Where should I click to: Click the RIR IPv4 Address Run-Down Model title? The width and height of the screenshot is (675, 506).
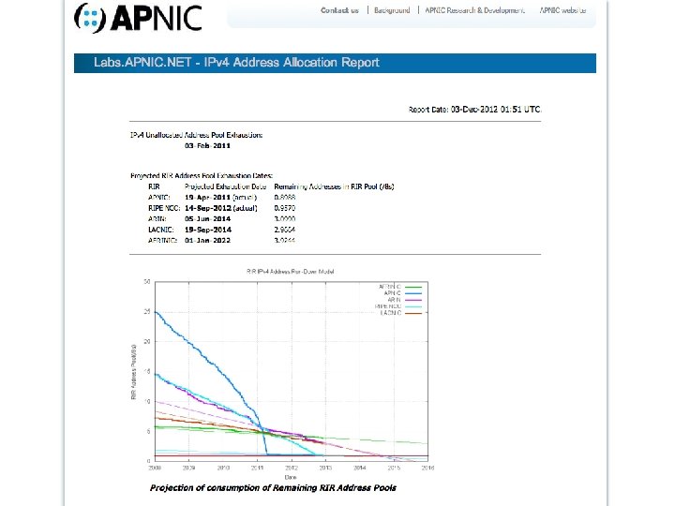pyautogui.click(x=290, y=272)
